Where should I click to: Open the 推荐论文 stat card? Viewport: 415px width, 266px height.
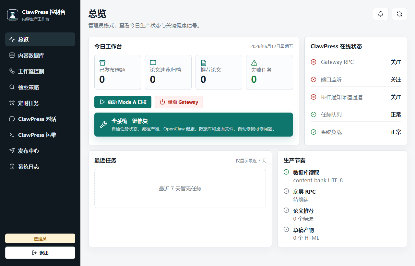click(219, 72)
